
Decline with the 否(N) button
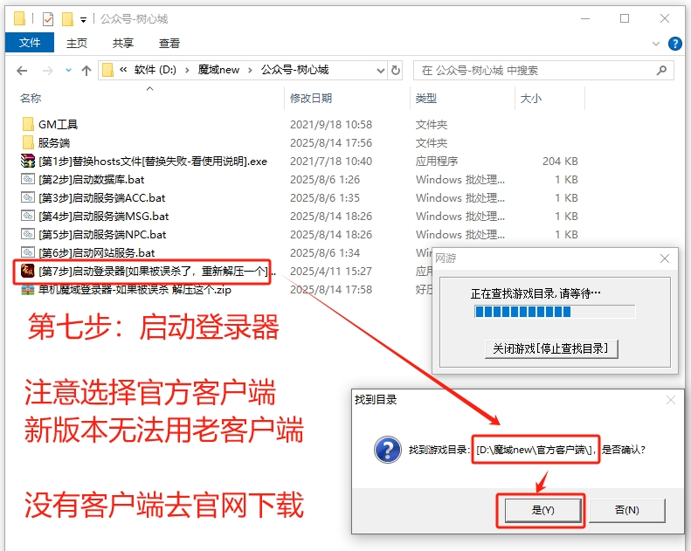click(626, 510)
